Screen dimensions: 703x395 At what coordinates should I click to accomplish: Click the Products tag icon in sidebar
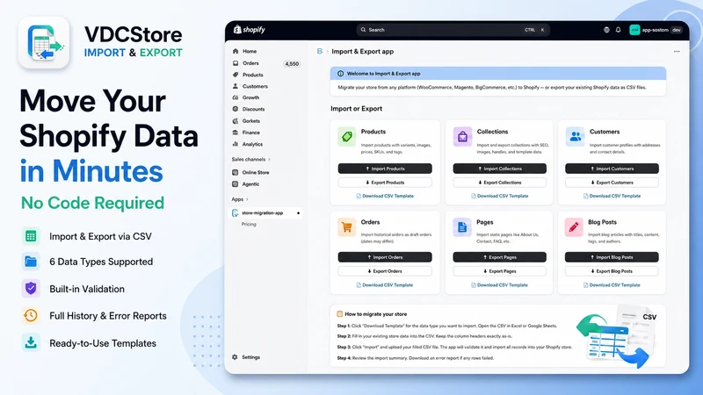tap(236, 75)
